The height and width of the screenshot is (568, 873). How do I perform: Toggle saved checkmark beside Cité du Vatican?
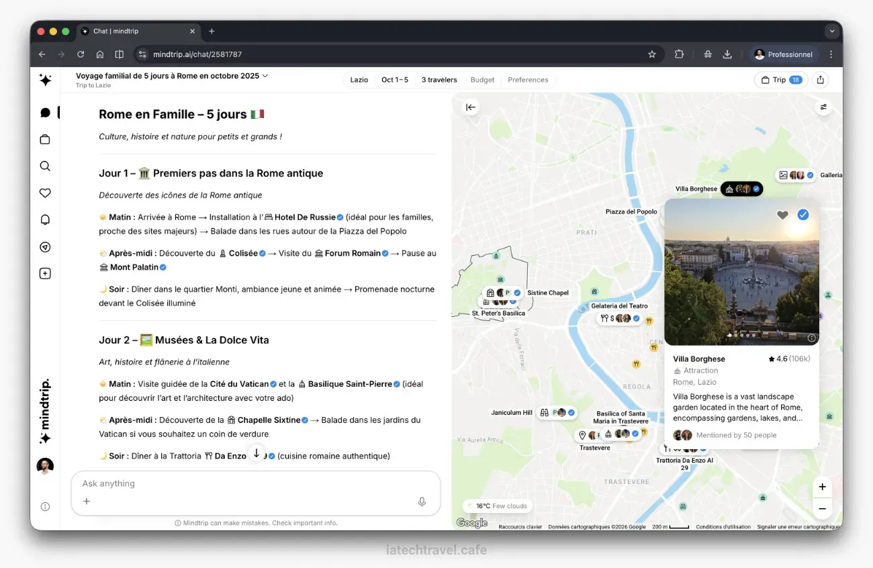click(x=273, y=385)
